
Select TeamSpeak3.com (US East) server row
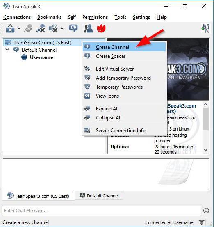click(x=43, y=43)
